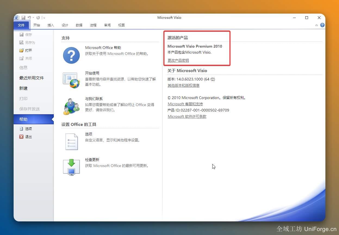This screenshot has width=339, height=235.
Task: Open Customize Quick Access Toolbar dropdown
Action: [x=44, y=18]
